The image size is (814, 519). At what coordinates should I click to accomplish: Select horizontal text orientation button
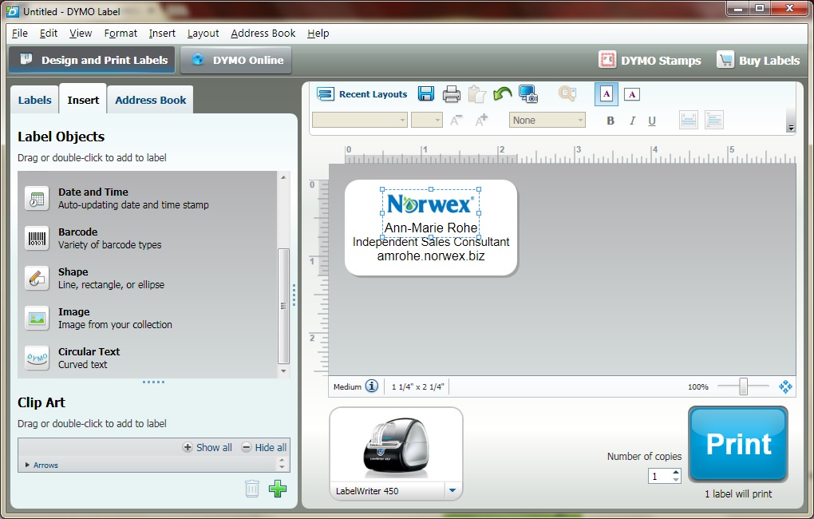tap(606, 94)
